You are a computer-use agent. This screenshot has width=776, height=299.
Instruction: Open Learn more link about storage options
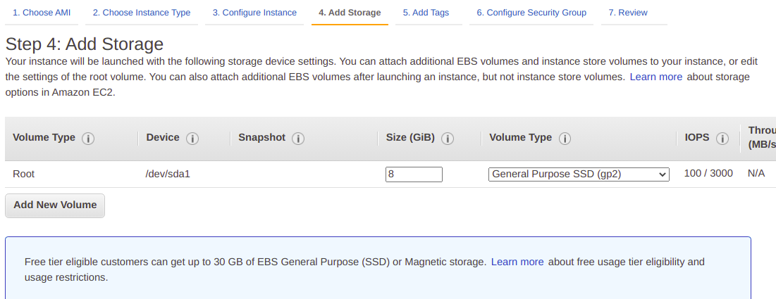point(655,77)
